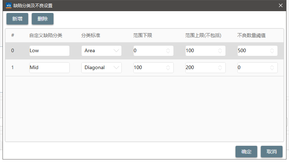Open the Area classification dropdown

(x=102, y=51)
